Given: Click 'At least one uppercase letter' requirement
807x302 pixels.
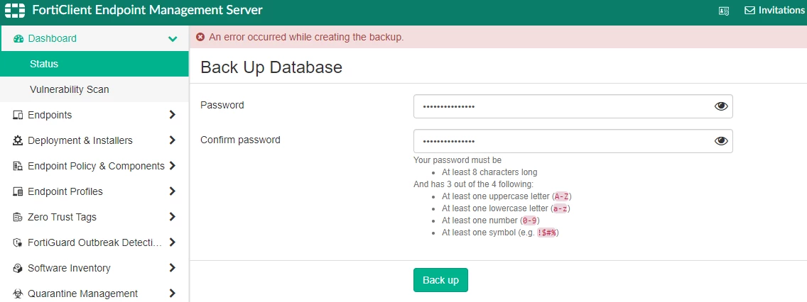Looking at the screenshot, I should point(507,196).
